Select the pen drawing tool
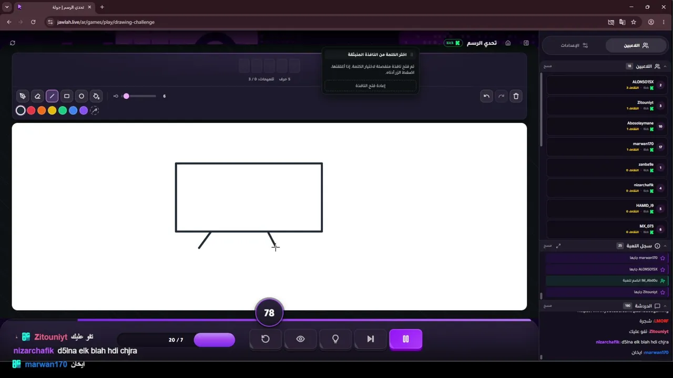Image resolution: width=673 pixels, height=378 pixels. click(x=23, y=96)
